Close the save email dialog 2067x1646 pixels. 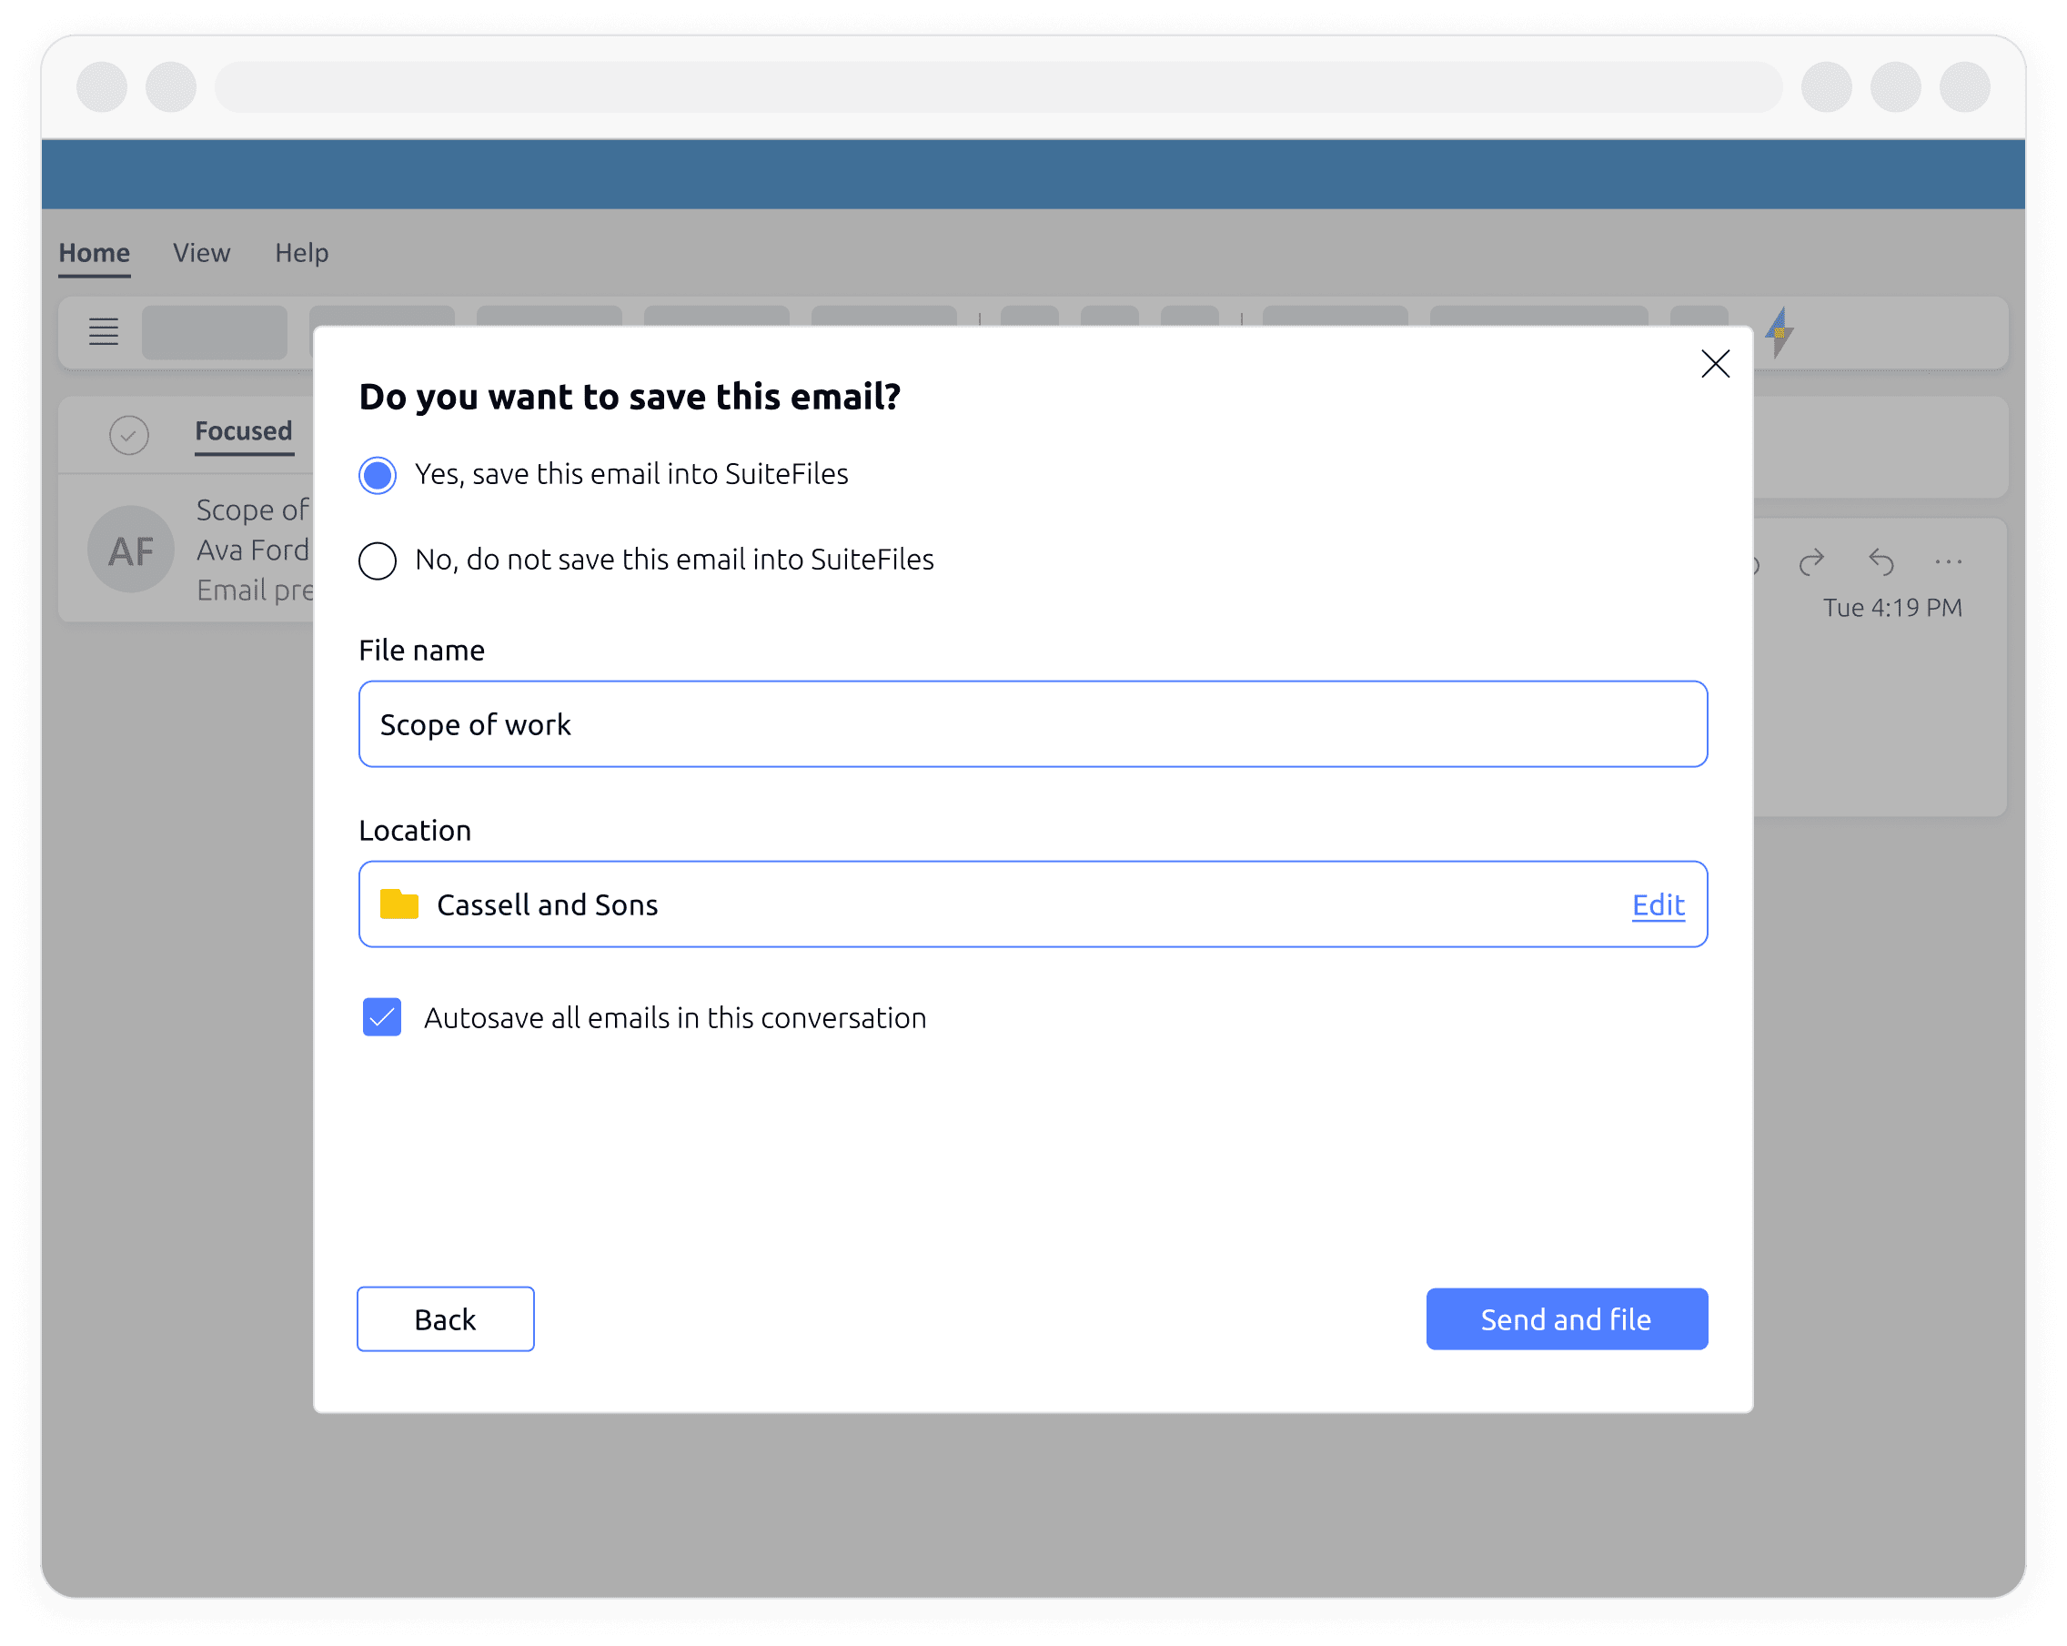coord(1714,364)
